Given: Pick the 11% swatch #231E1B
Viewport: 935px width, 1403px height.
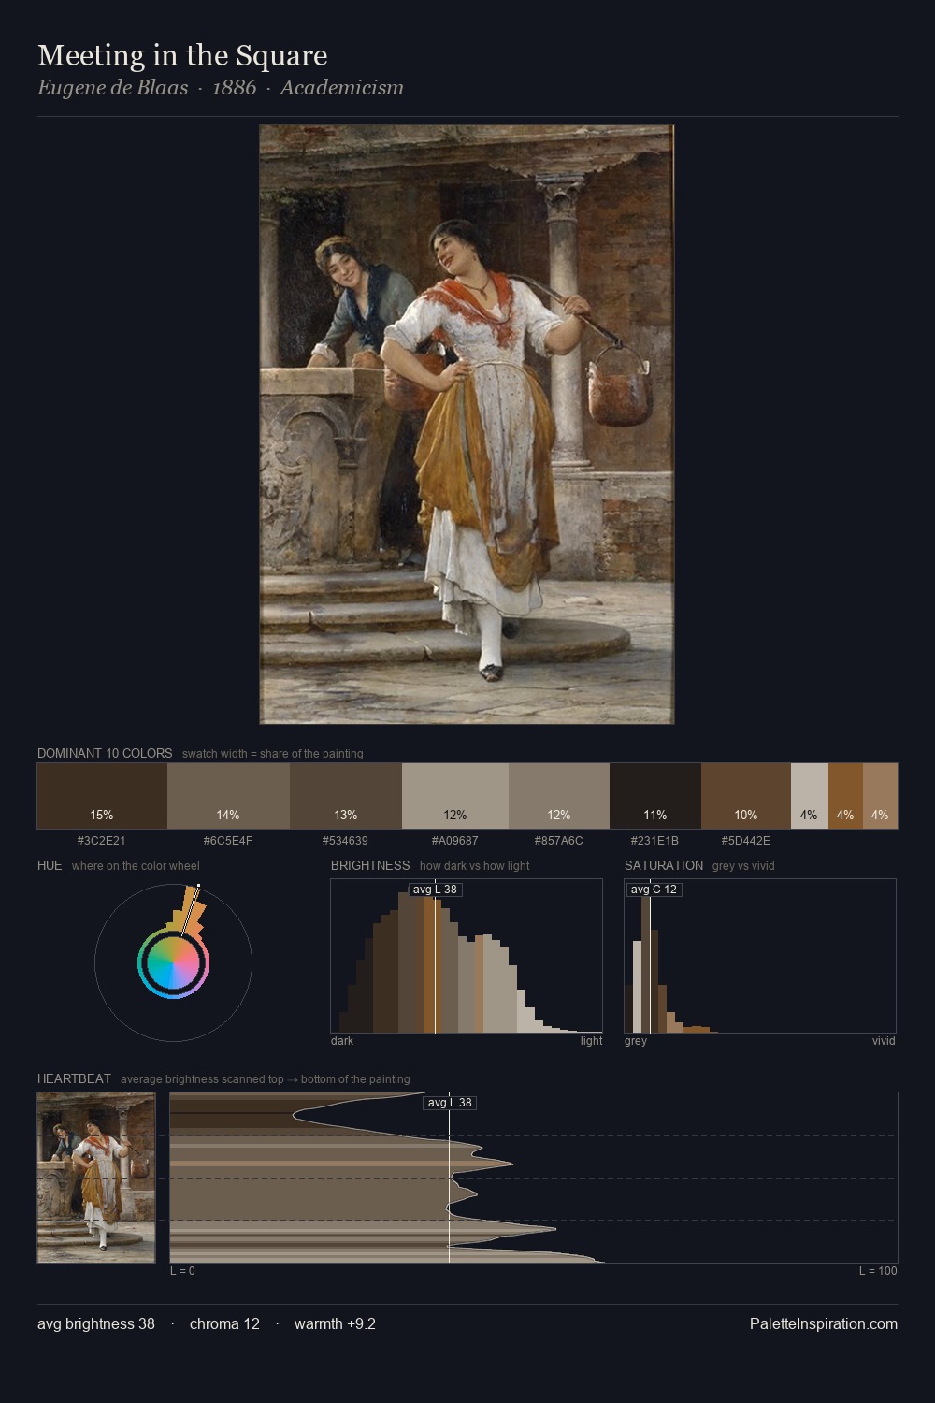Looking at the screenshot, I should pos(655,796).
